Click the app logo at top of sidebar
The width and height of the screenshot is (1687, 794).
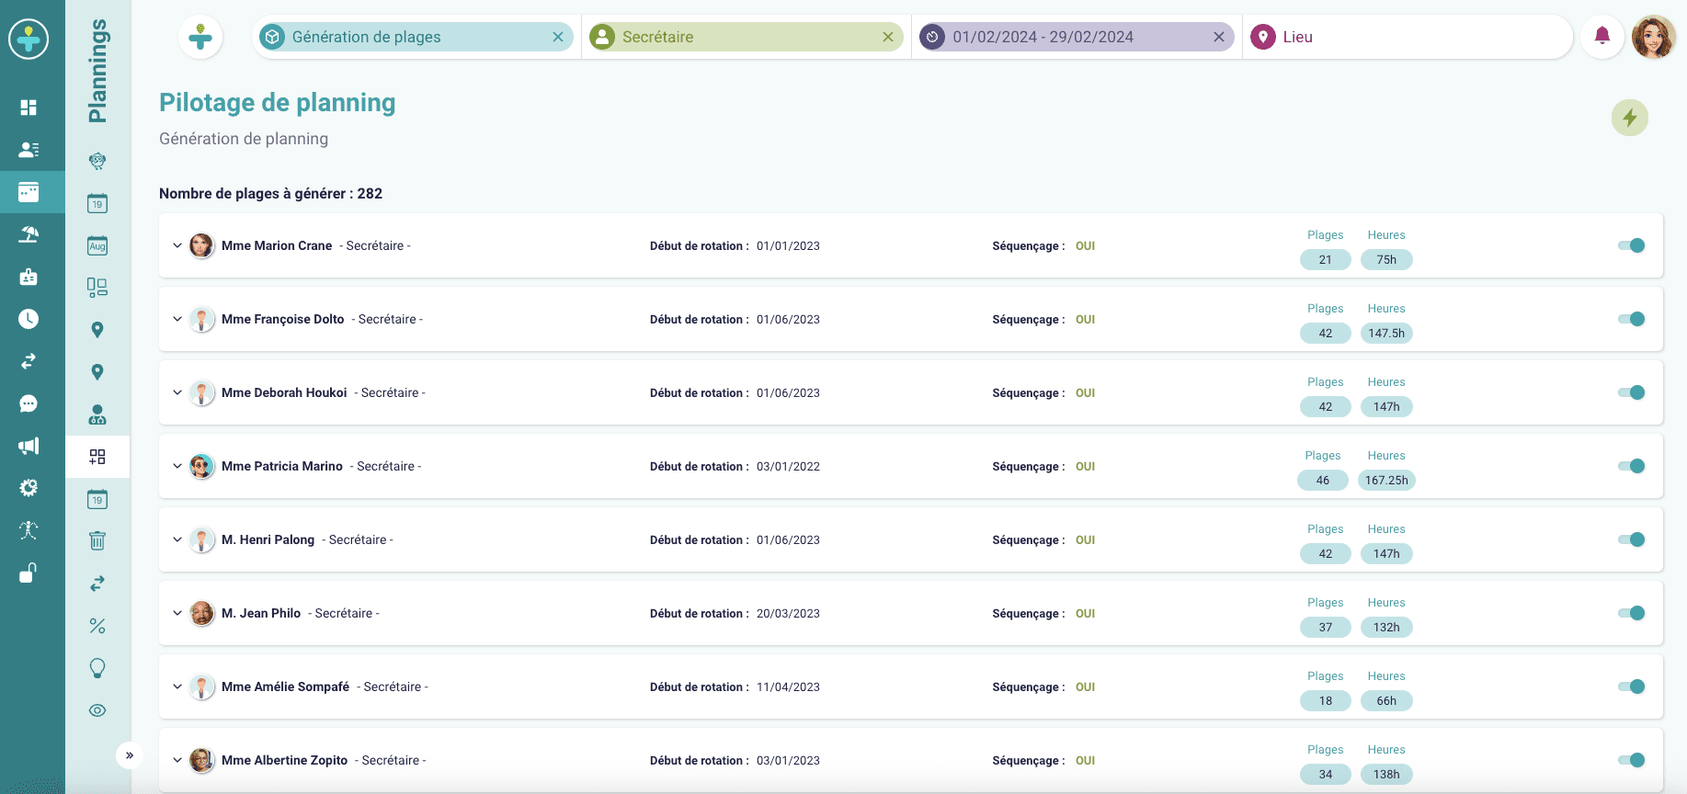[28, 40]
